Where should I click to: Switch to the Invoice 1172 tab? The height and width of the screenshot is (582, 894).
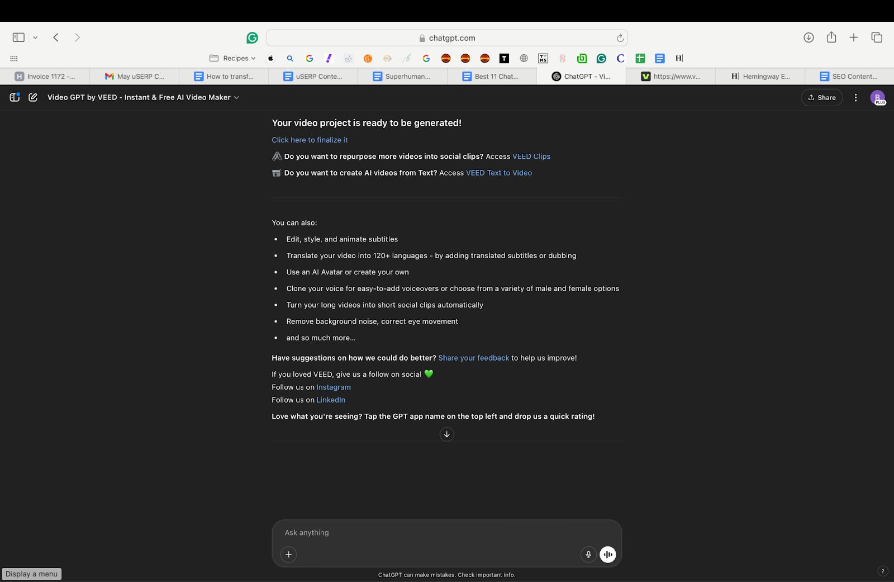click(x=45, y=77)
